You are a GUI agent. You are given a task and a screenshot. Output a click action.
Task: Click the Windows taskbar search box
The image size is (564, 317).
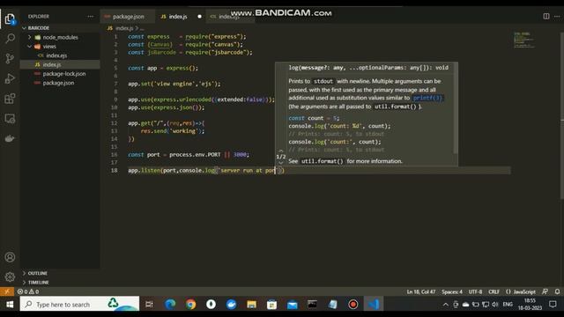pyautogui.click(x=80, y=305)
